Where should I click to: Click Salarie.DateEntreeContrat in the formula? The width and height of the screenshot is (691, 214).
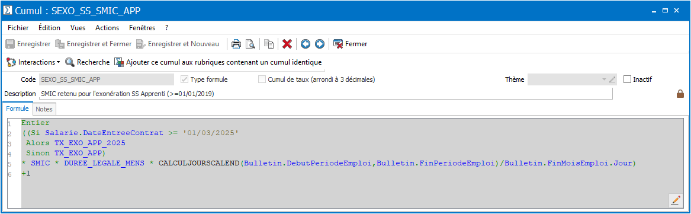click(104, 133)
